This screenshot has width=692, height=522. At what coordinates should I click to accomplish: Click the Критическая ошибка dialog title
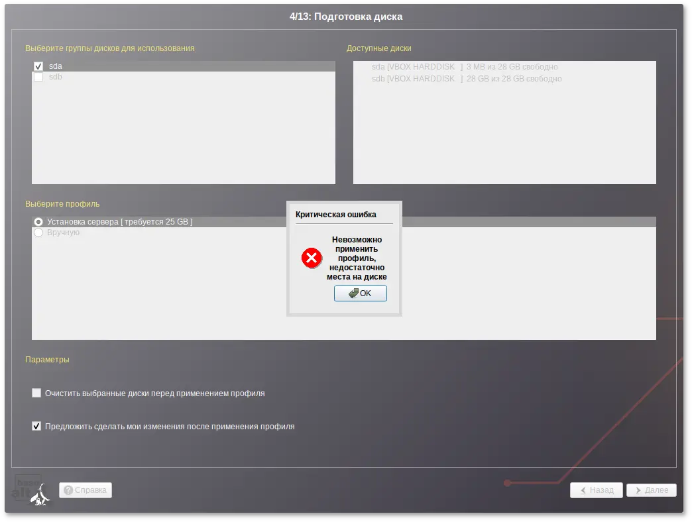click(336, 214)
